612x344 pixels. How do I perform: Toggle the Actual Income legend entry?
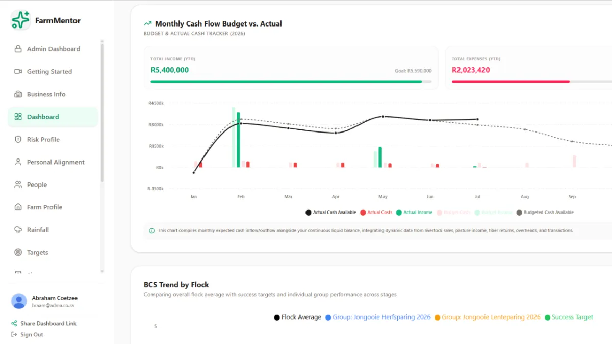[x=414, y=213]
